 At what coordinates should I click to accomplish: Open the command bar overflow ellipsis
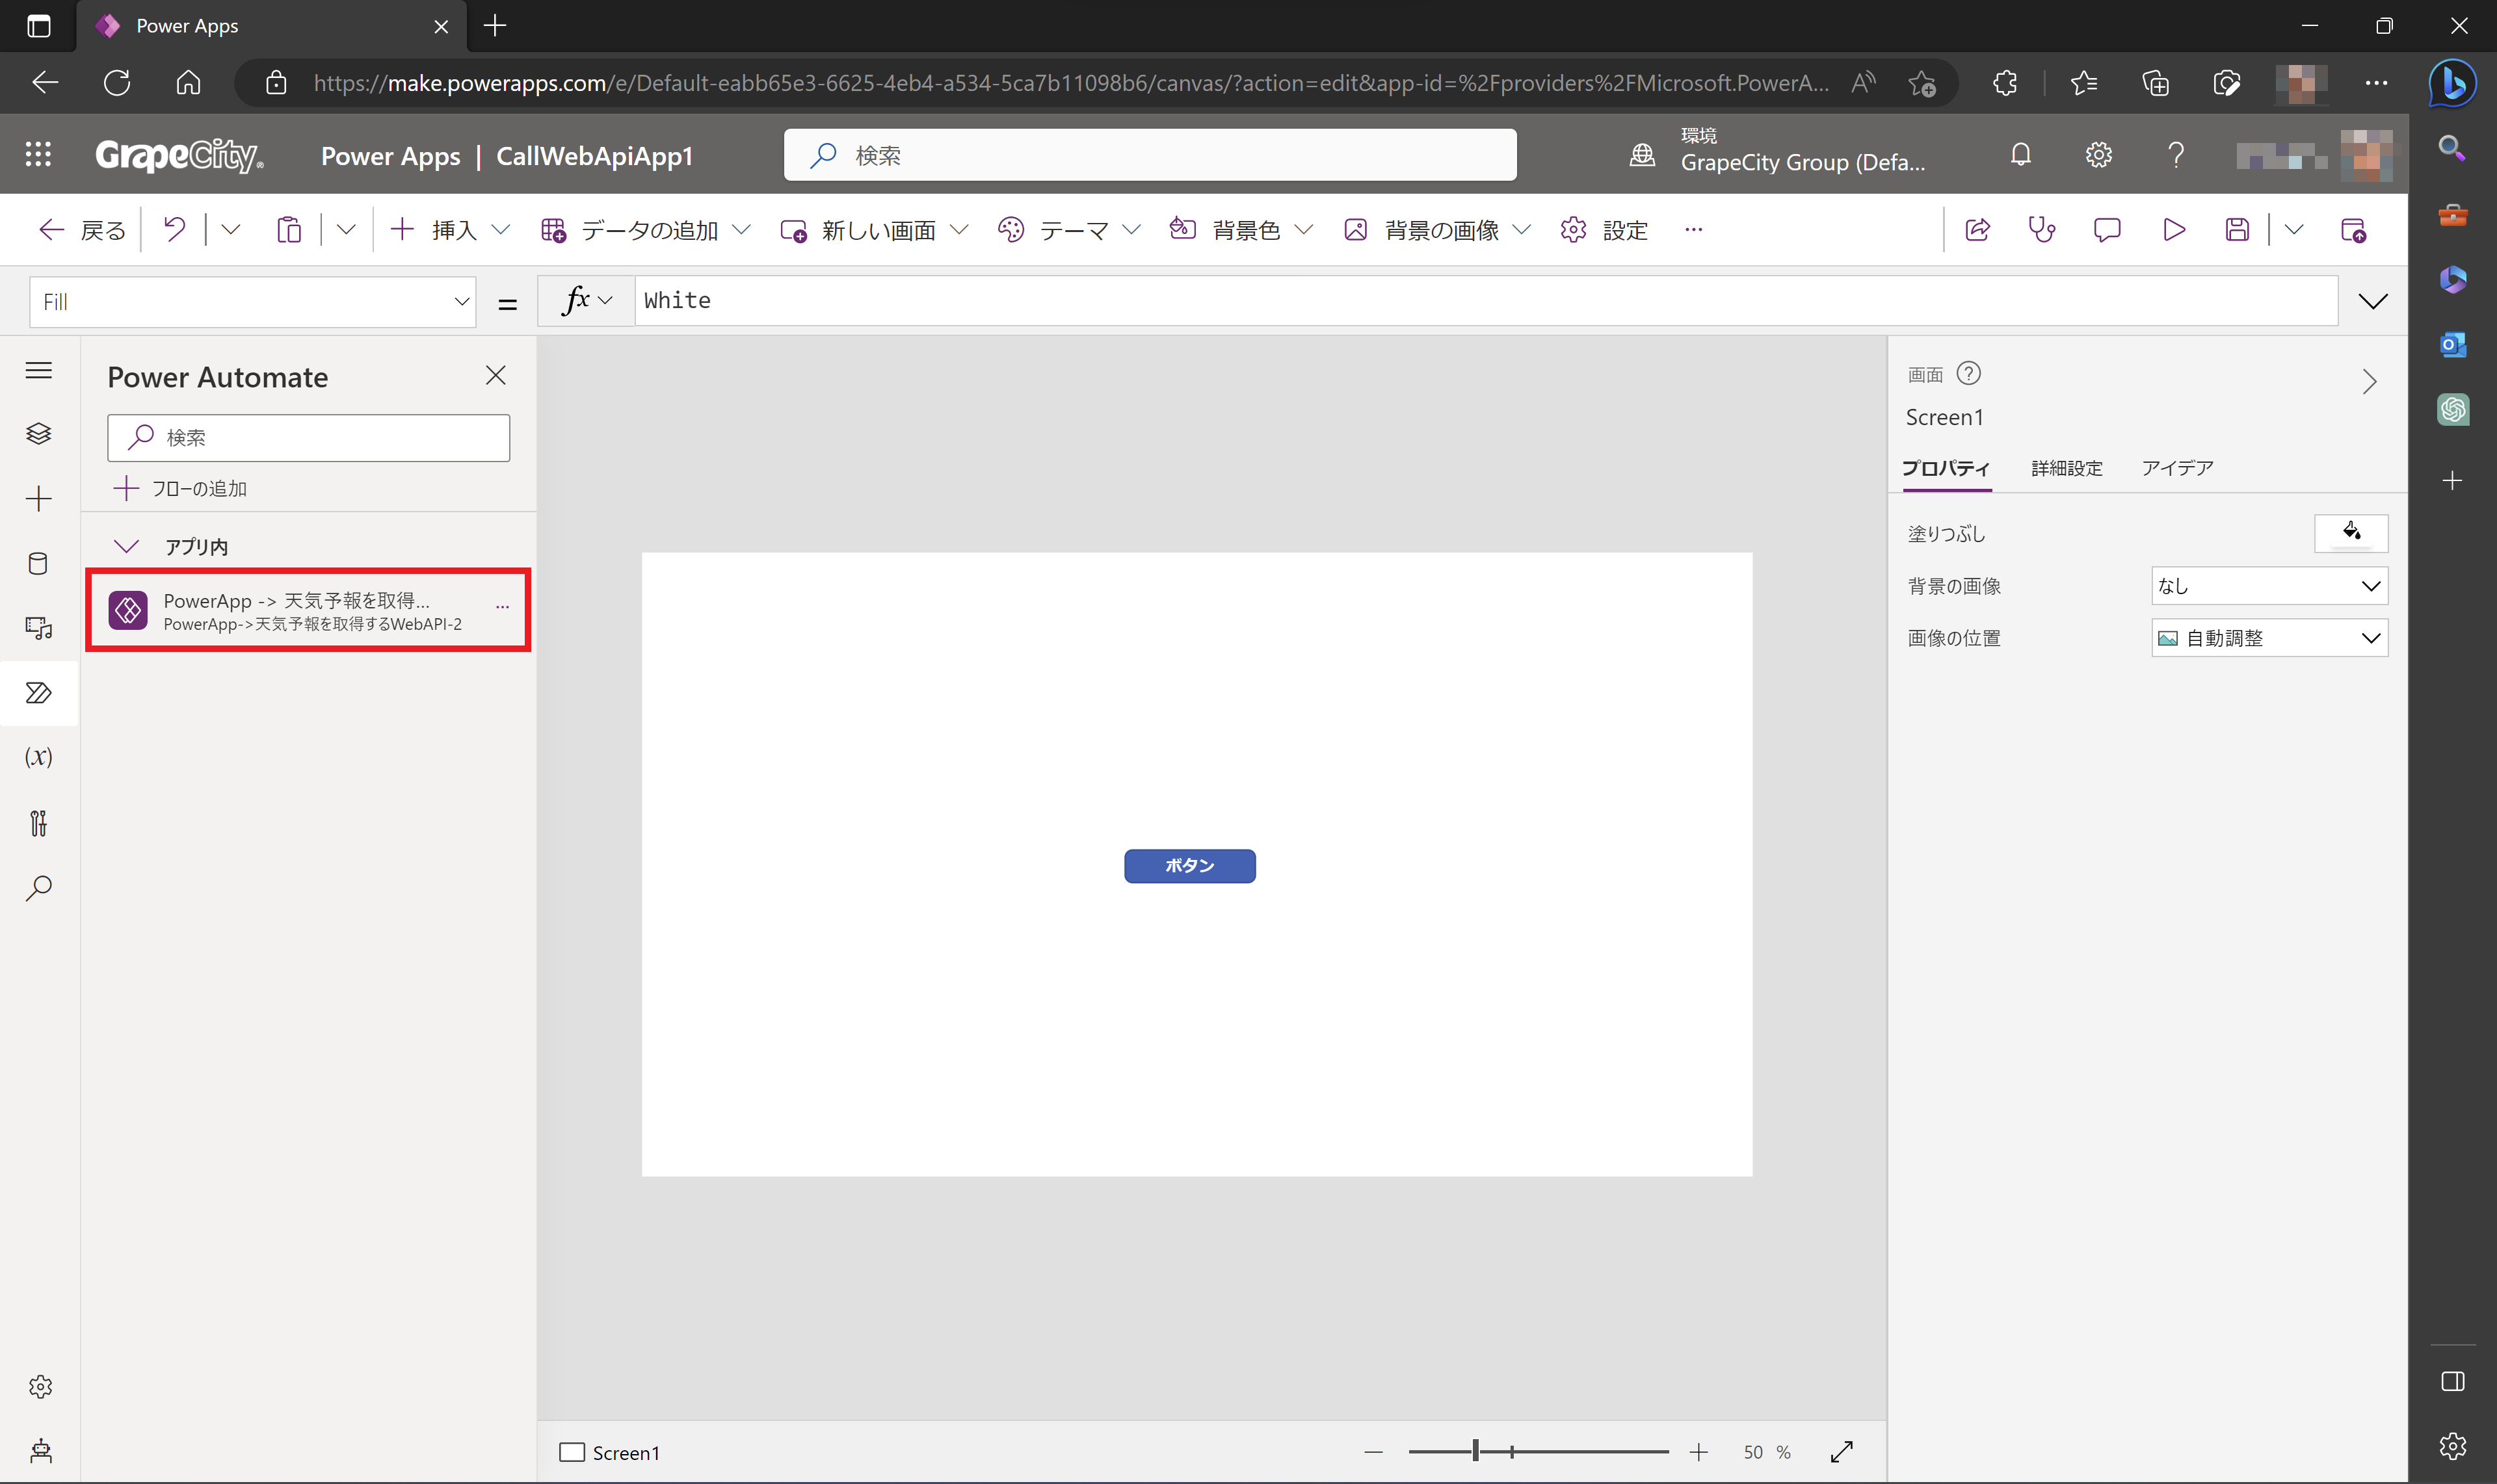click(x=1693, y=230)
